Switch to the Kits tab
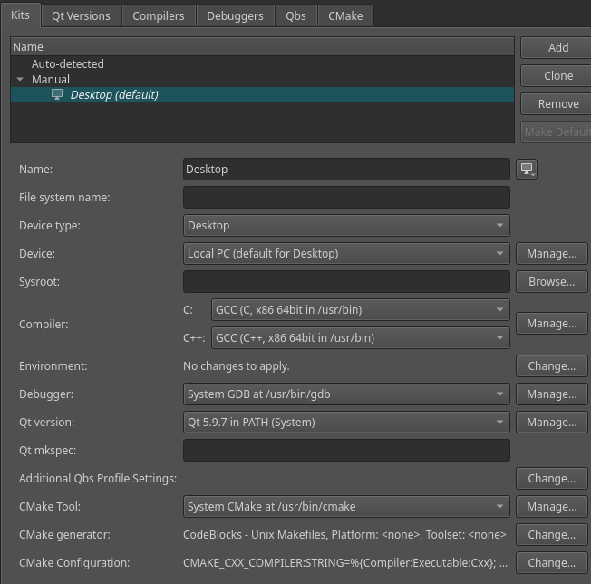591x584 pixels. pos(20,15)
